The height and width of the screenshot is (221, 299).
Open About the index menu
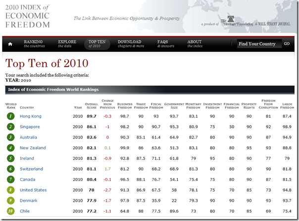pyautogui.click(x=195, y=44)
